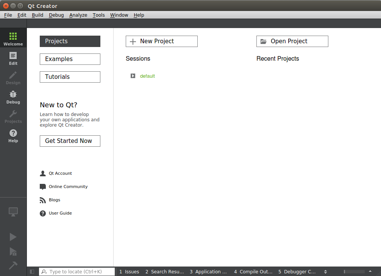This screenshot has width=381, height=276.
Task: Open the Debug menu
Action: click(x=56, y=15)
